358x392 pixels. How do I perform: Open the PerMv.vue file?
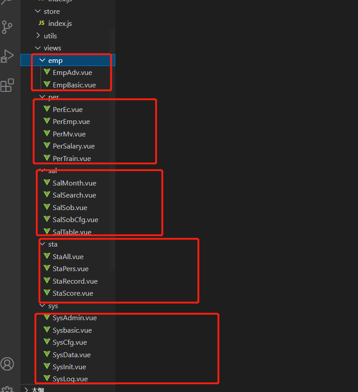coord(69,134)
